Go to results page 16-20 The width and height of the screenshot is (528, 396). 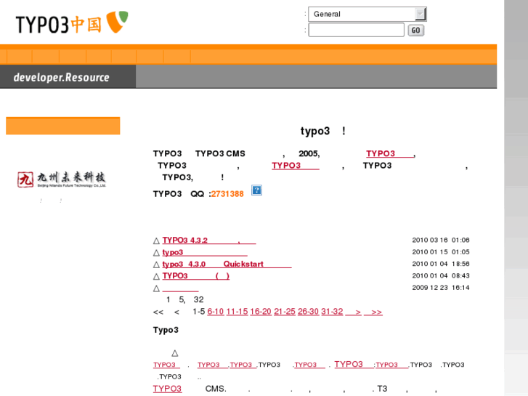pos(261,312)
